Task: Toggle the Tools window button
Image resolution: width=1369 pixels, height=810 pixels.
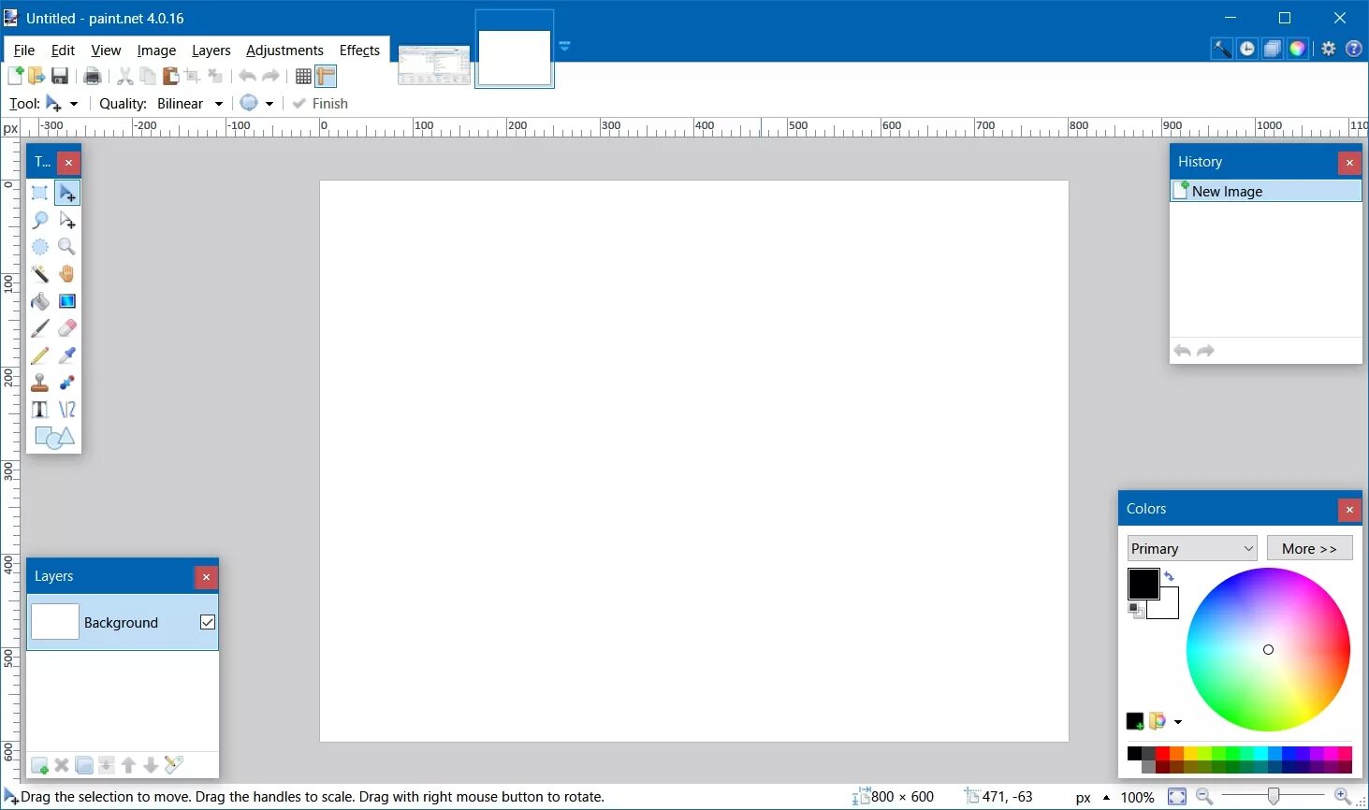Action: (x=1222, y=49)
